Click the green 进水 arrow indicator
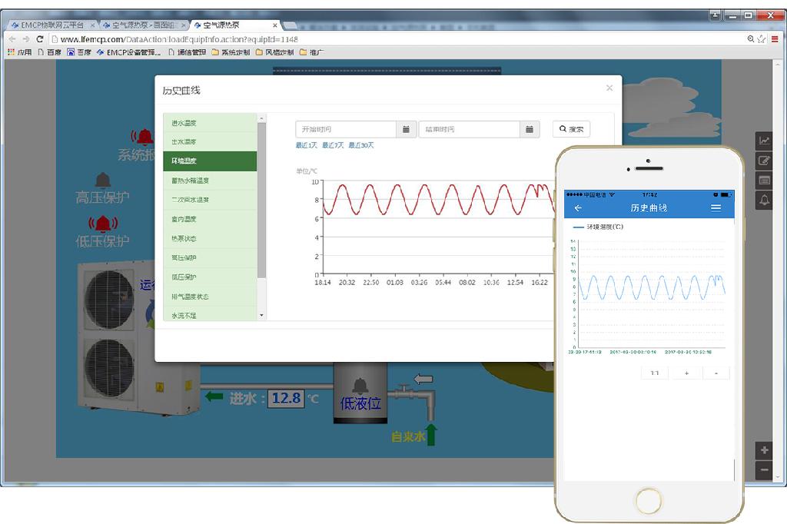Image resolution: width=787 pixels, height=524 pixels. pos(214,397)
